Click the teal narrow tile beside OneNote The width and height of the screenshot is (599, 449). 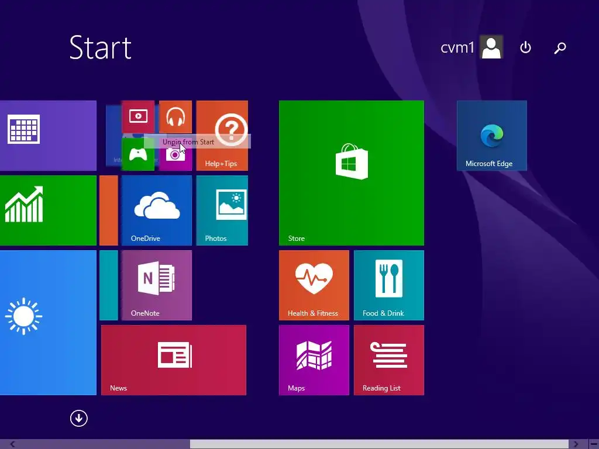[109, 285]
